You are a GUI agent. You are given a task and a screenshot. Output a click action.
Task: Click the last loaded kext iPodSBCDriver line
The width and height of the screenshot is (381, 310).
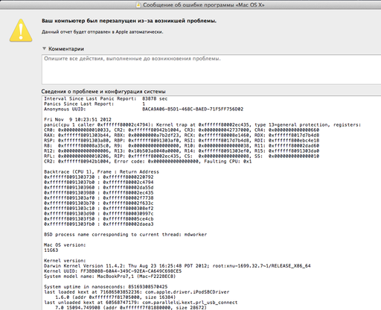pyautogui.click(x=137, y=292)
